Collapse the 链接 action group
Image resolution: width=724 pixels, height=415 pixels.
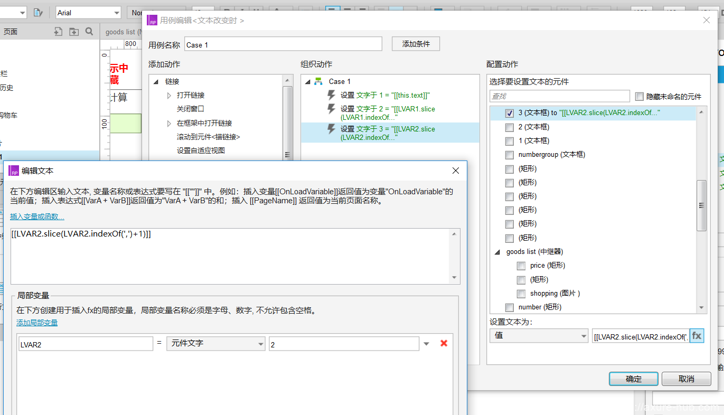(156, 82)
